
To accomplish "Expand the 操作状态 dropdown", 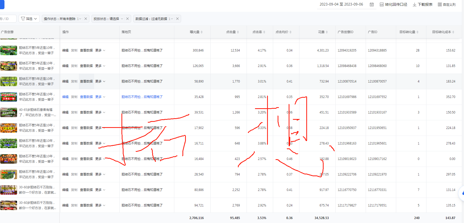I will click(x=80, y=19).
